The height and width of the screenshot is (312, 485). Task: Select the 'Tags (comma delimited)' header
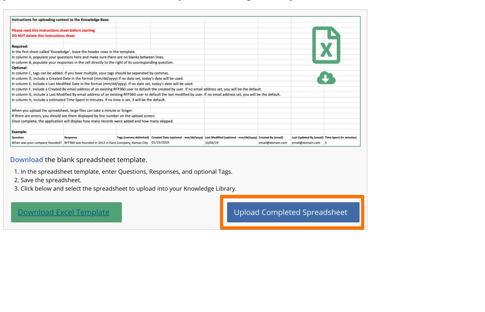(x=133, y=137)
